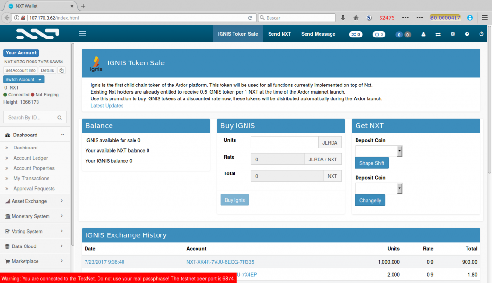Click the $2475 price ticker
Screen dimensions: 492x283
click(x=387, y=18)
